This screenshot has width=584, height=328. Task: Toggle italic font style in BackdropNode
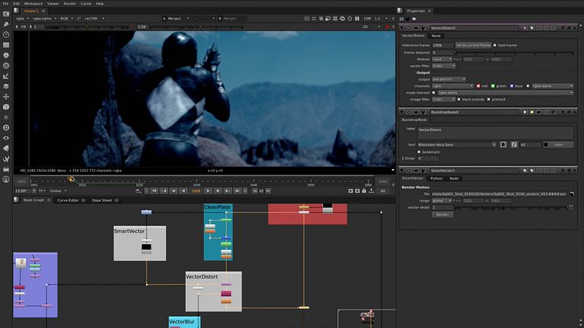tap(514, 144)
